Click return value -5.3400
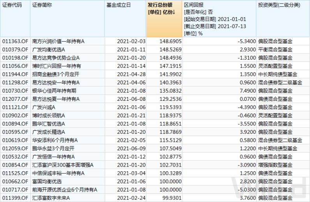Viewport: 310px width, 202px height. (247, 41)
